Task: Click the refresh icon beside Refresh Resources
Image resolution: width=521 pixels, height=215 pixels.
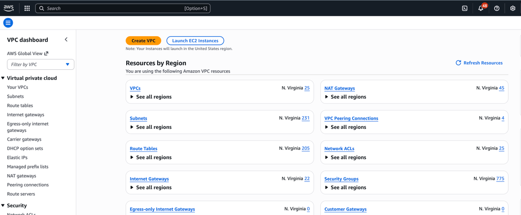Action: click(458, 63)
